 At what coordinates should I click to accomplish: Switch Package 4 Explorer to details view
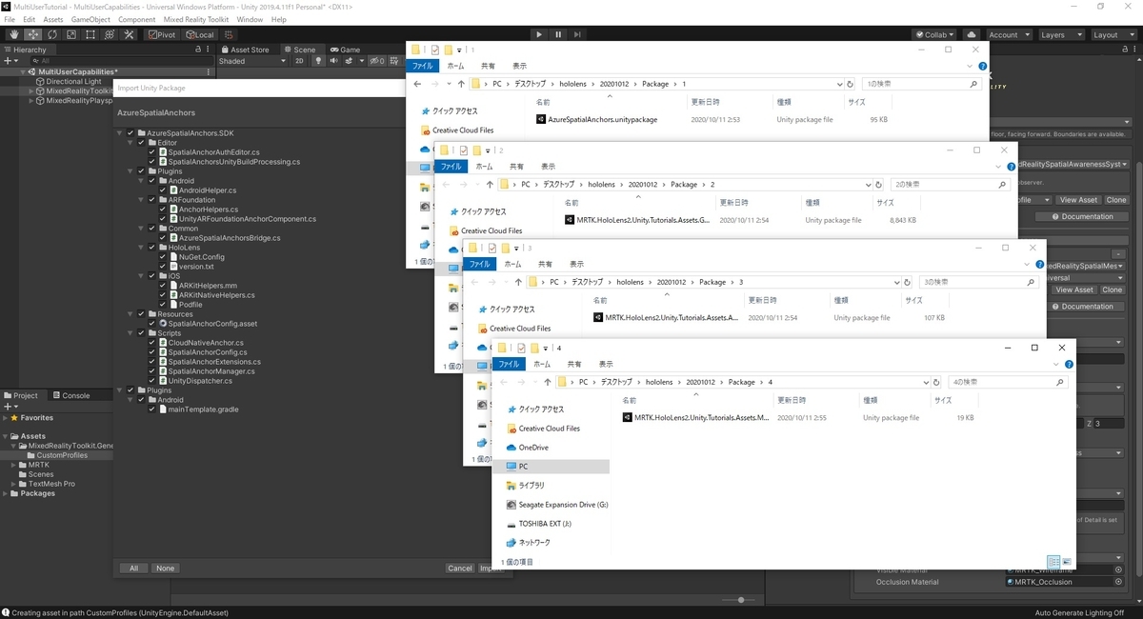click(x=1053, y=562)
